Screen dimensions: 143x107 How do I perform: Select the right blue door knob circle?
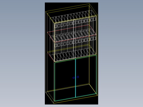point(78,77)
